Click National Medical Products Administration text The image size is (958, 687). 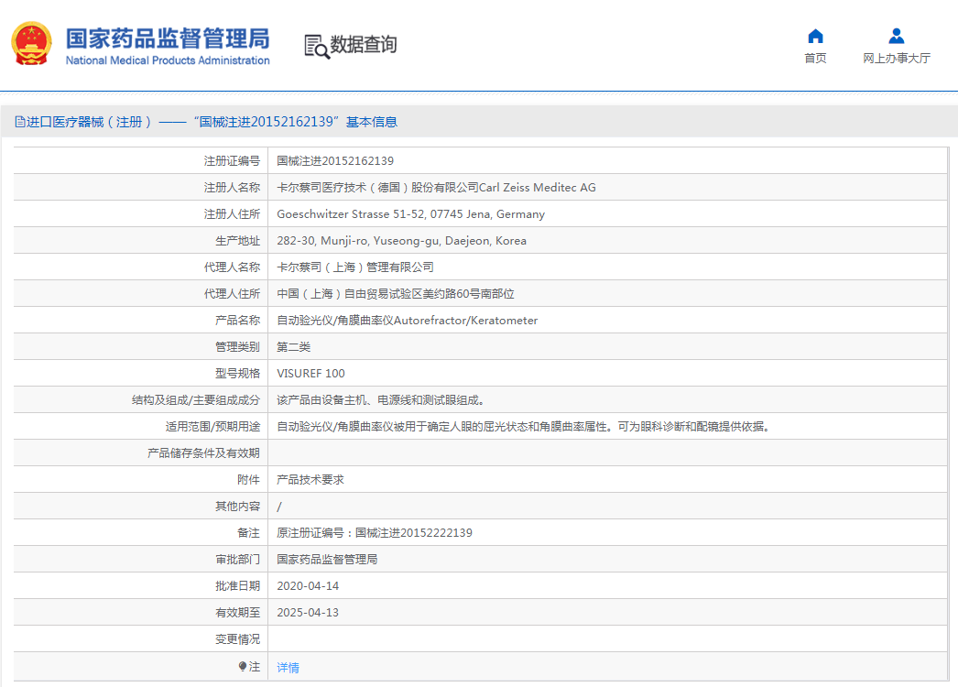tap(168, 60)
